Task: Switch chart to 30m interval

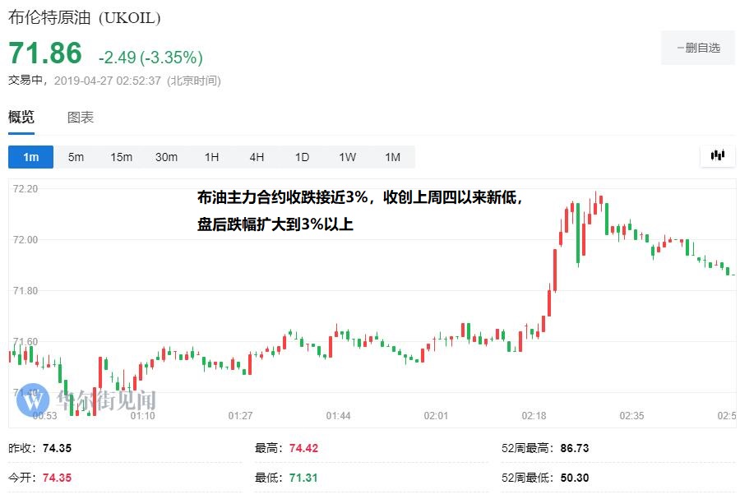Action: 166,157
